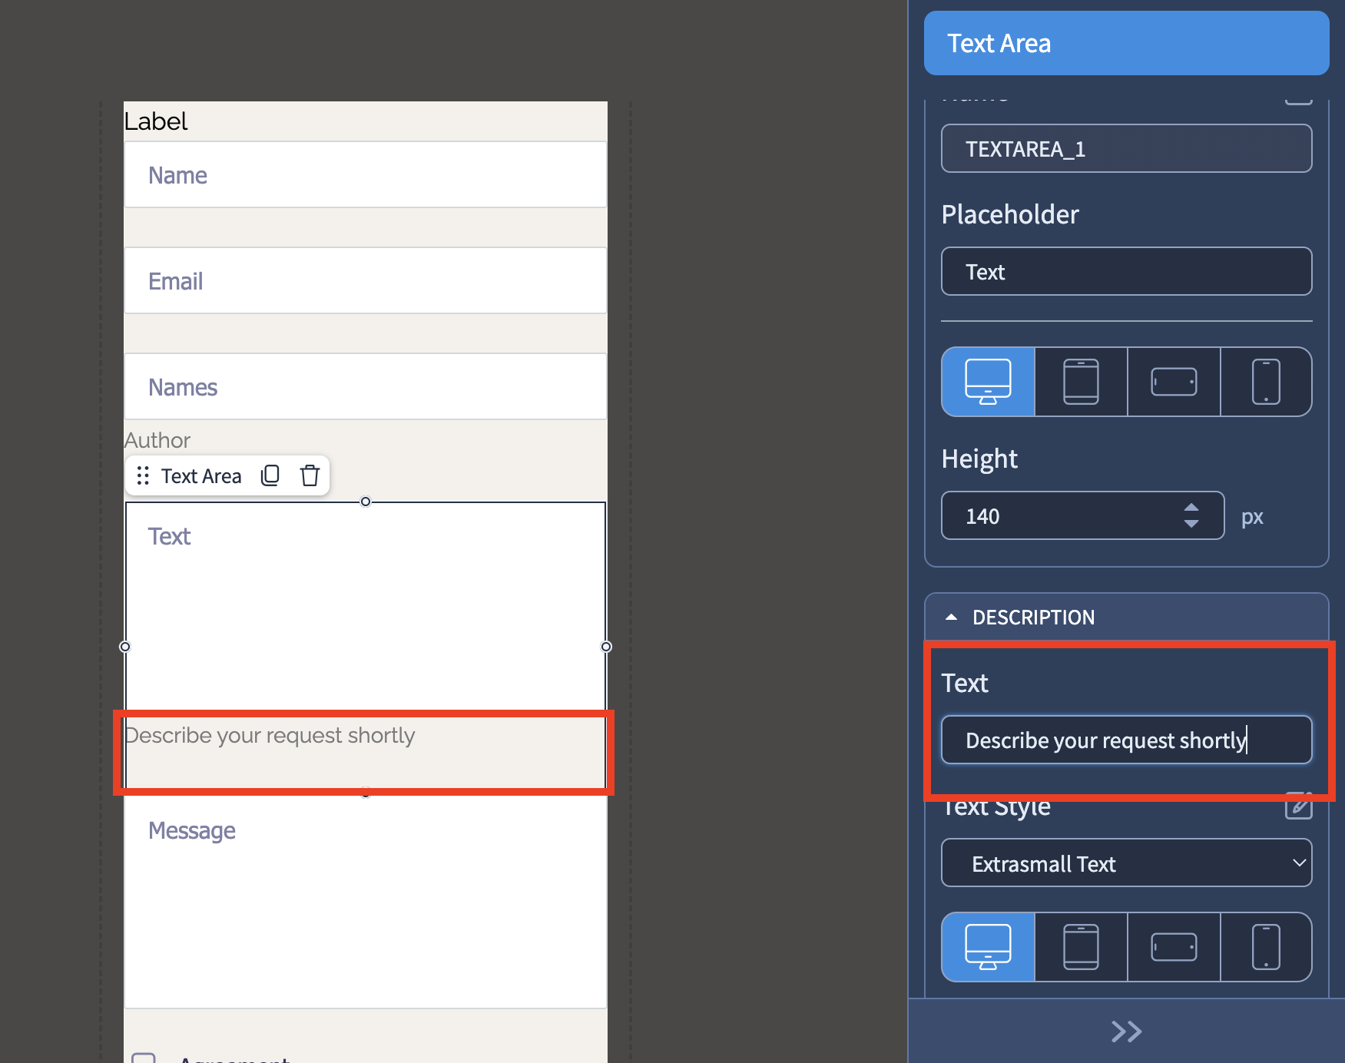Viewport: 1345px width, 1063px height.
Task: Grab the Text Area drag handle dots
Action: click(143, 475)
